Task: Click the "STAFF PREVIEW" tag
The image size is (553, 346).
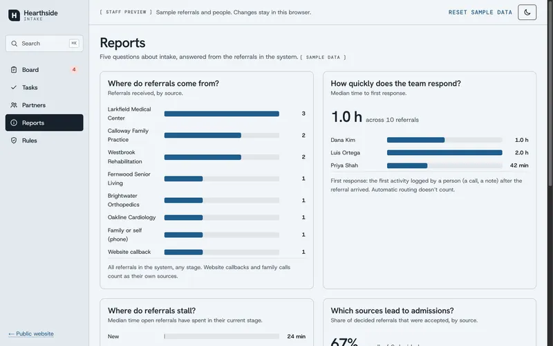Action: tap(126, 12)
